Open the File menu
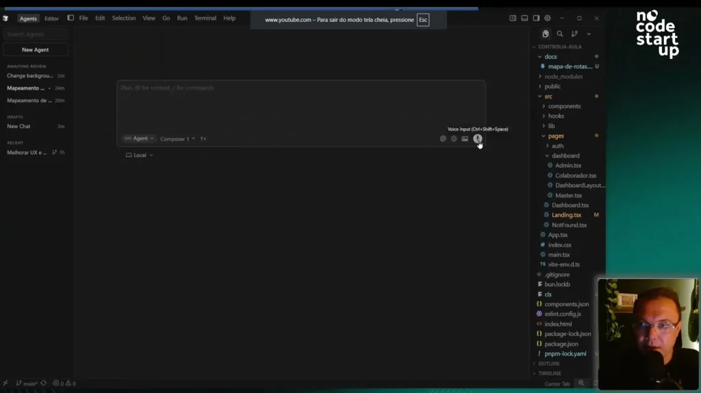701x393 pixels. (84, 18)
